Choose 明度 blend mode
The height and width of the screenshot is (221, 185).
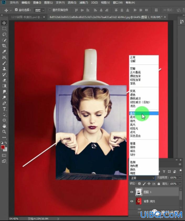point(144,173)
